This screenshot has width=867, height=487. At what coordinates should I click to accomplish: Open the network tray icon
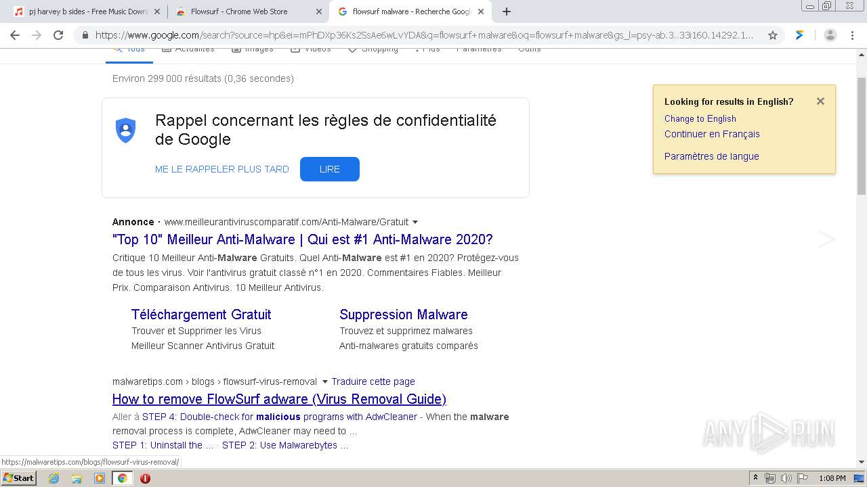coord(770,478)
